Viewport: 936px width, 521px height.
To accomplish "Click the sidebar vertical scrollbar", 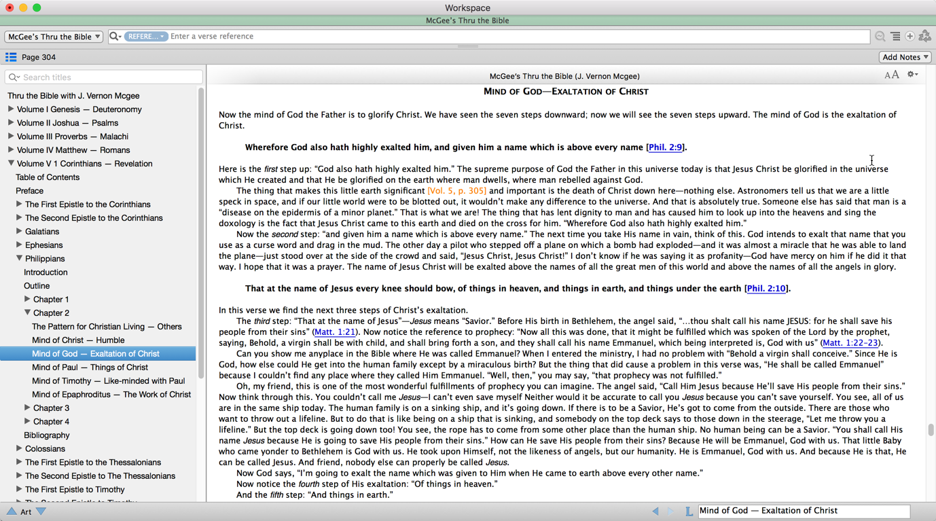I will [x=201, y=232].
